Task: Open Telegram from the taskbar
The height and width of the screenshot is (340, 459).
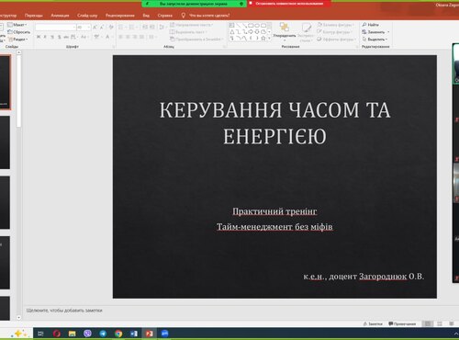Action: 103,334
